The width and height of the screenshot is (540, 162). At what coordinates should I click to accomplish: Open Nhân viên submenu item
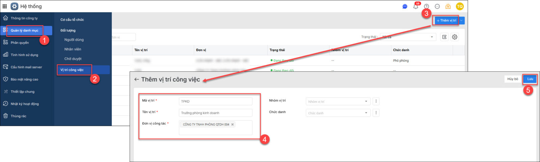tap(73, 49)
